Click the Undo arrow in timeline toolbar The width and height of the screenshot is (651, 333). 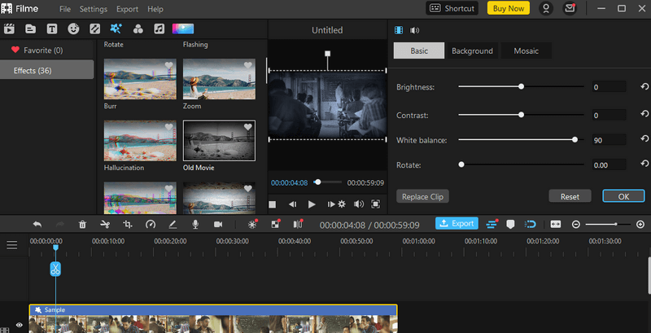(37, 224)
